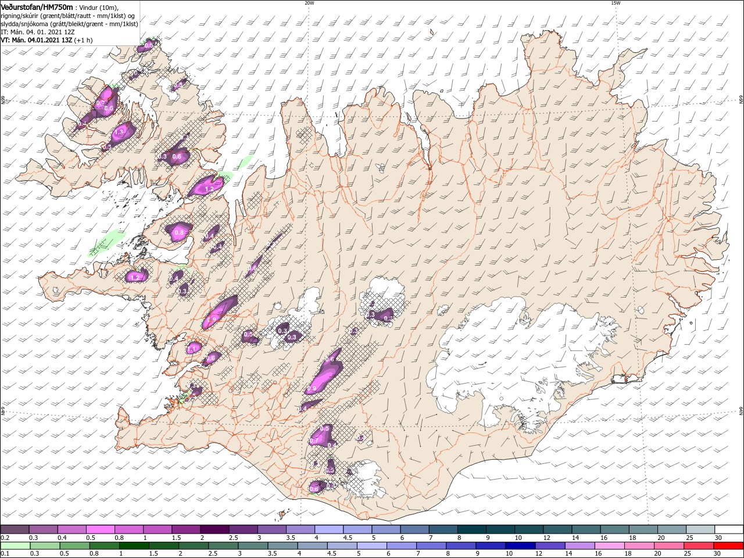Select the lower scale swatch starting at 20

(x=670, y=546)
